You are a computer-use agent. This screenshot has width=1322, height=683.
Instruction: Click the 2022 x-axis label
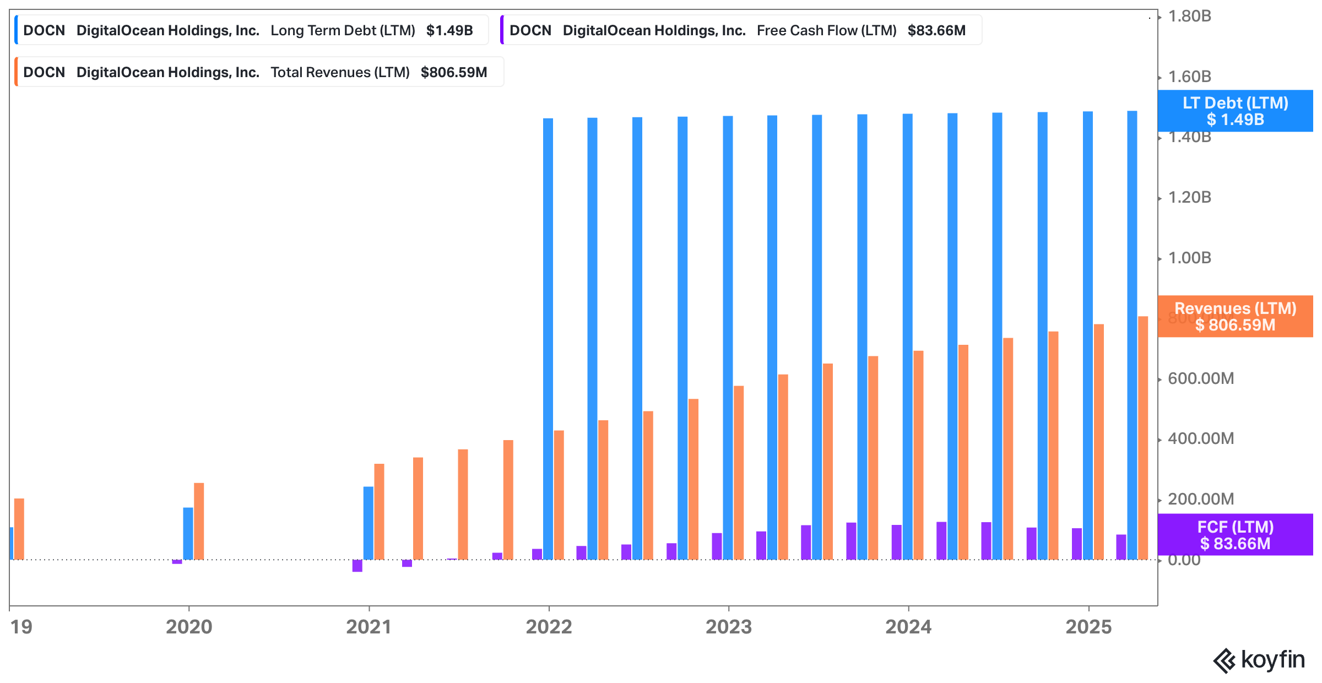(549, 627)
